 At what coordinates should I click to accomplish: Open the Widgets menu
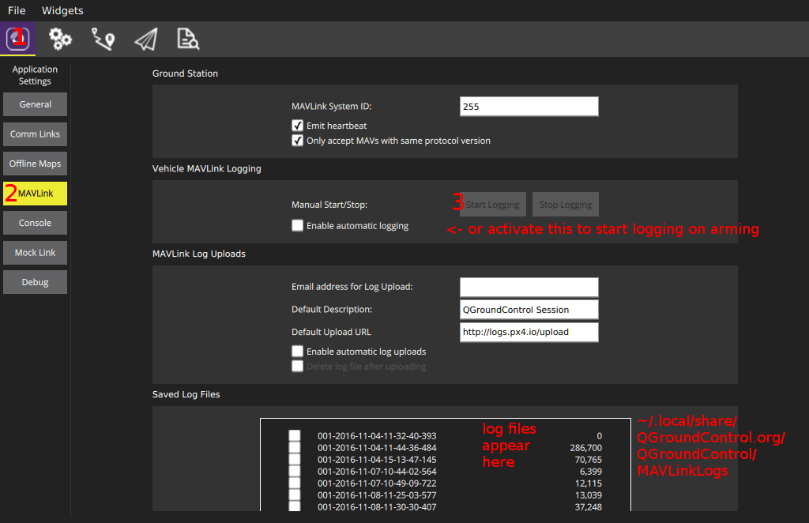[62, 10]
